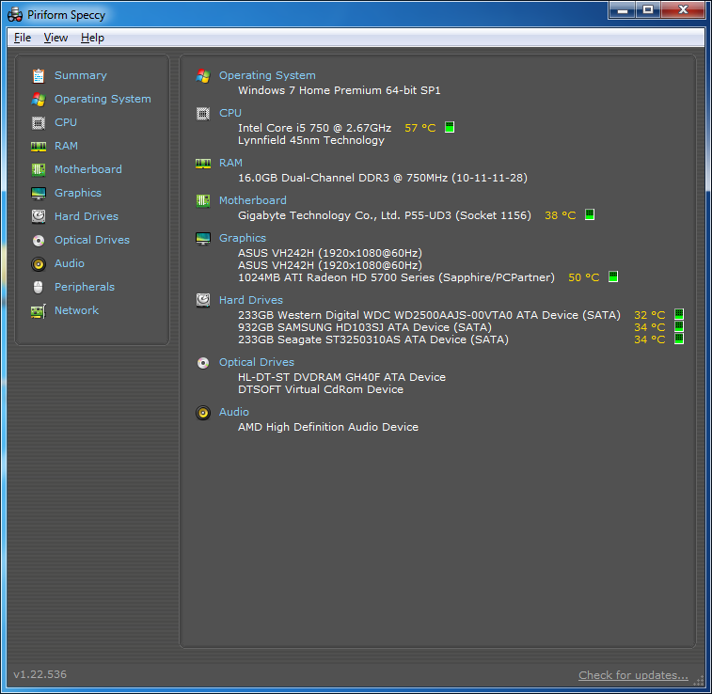Click the green indicator beside Western Digital 32 °C
This screenshot has width=712, height=694.
coord(679,314)
